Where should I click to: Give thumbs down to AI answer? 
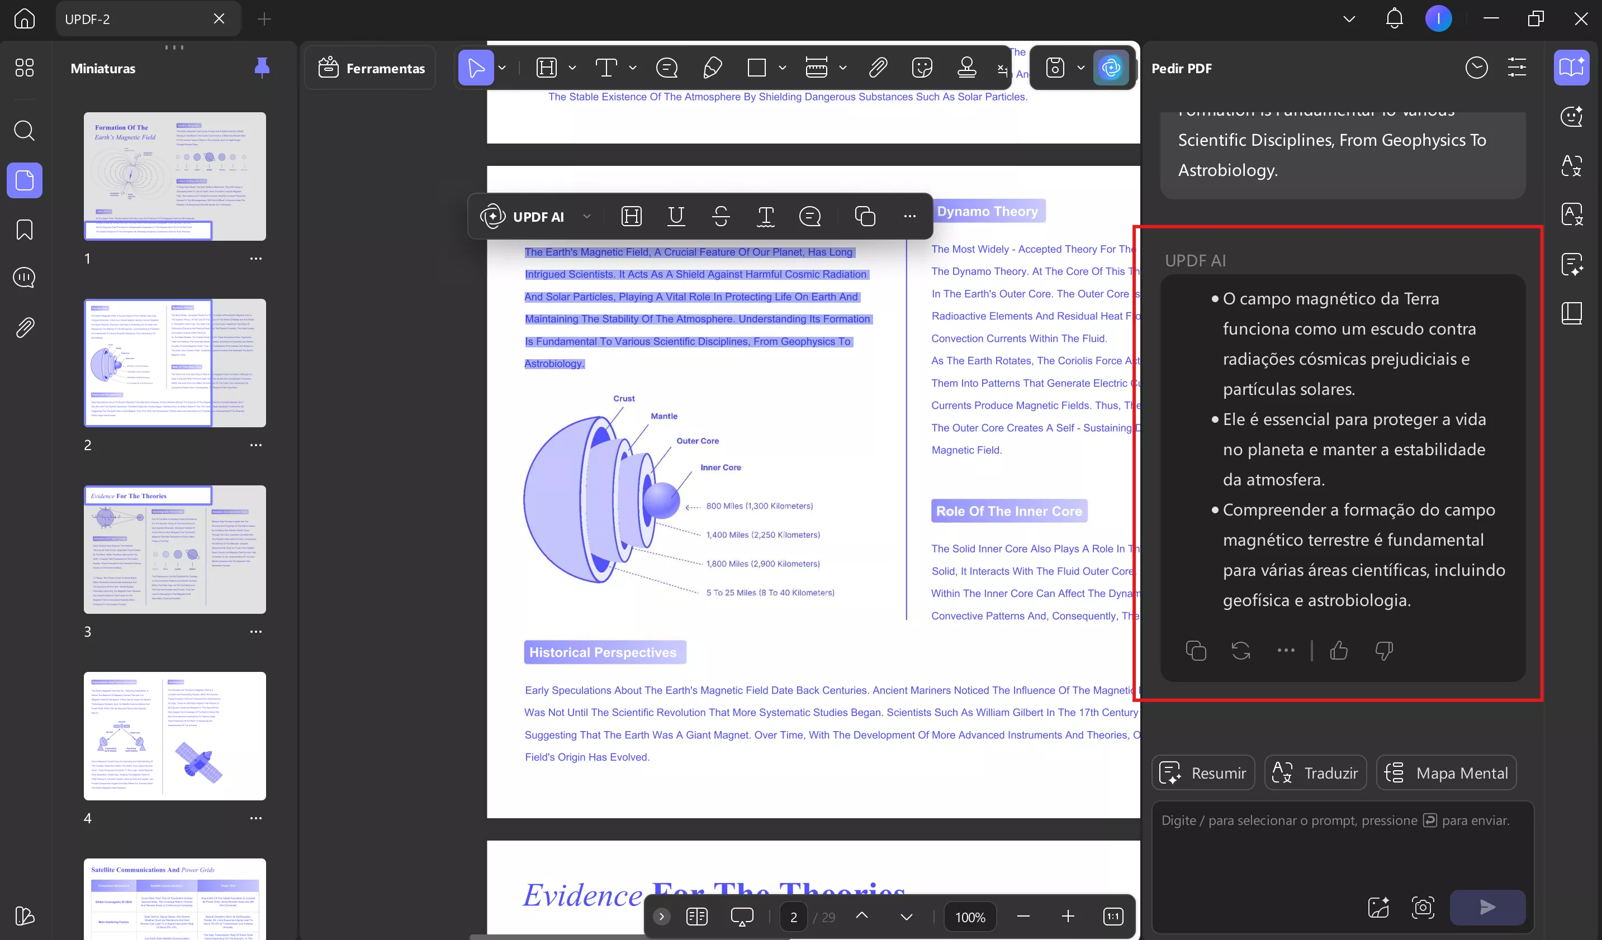(x=1384, y=650)
